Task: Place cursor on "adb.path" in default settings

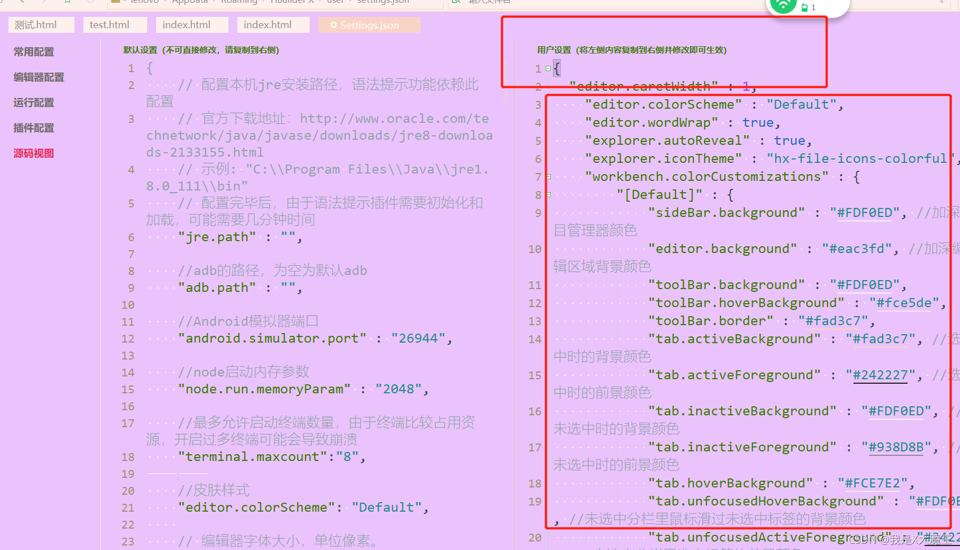Action: (217, 288)
